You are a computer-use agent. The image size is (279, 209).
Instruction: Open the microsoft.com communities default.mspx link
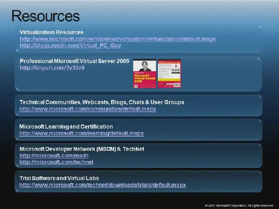tap(88, 109)
